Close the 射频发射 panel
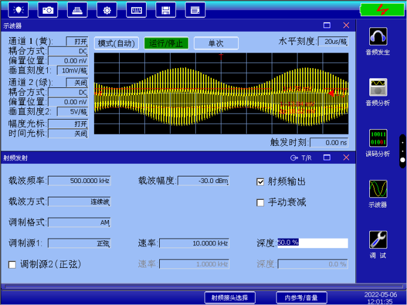407x305 pixels. [x=346, y=157]
